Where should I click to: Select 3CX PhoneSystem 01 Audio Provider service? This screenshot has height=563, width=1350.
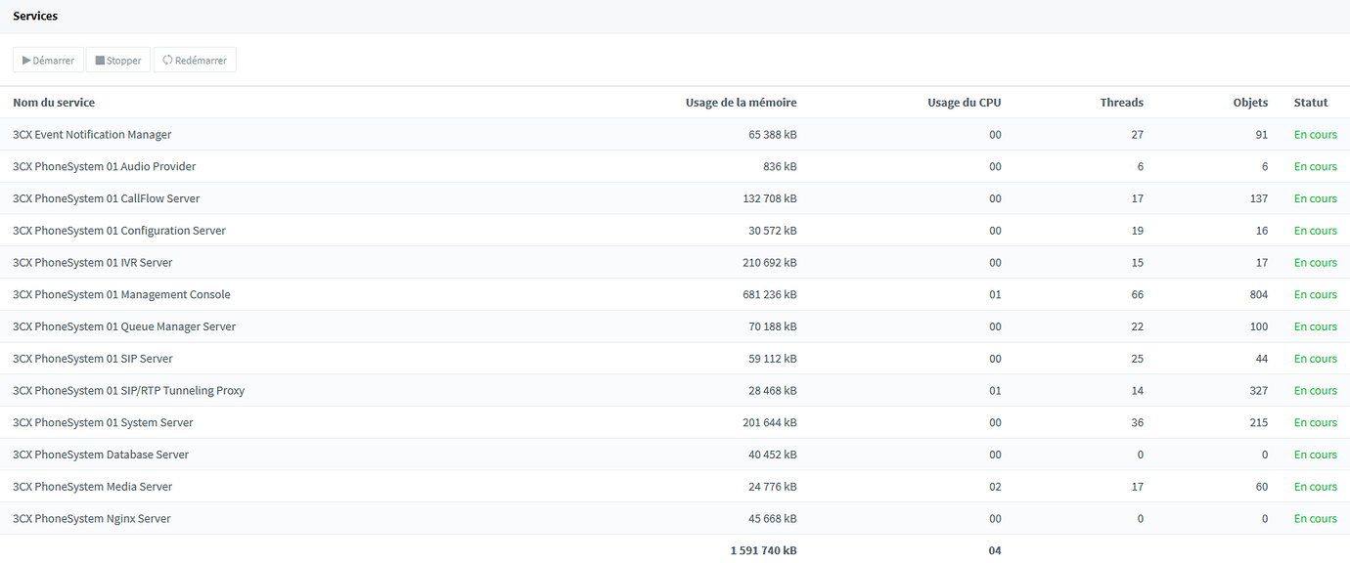[x=104, y=167]
